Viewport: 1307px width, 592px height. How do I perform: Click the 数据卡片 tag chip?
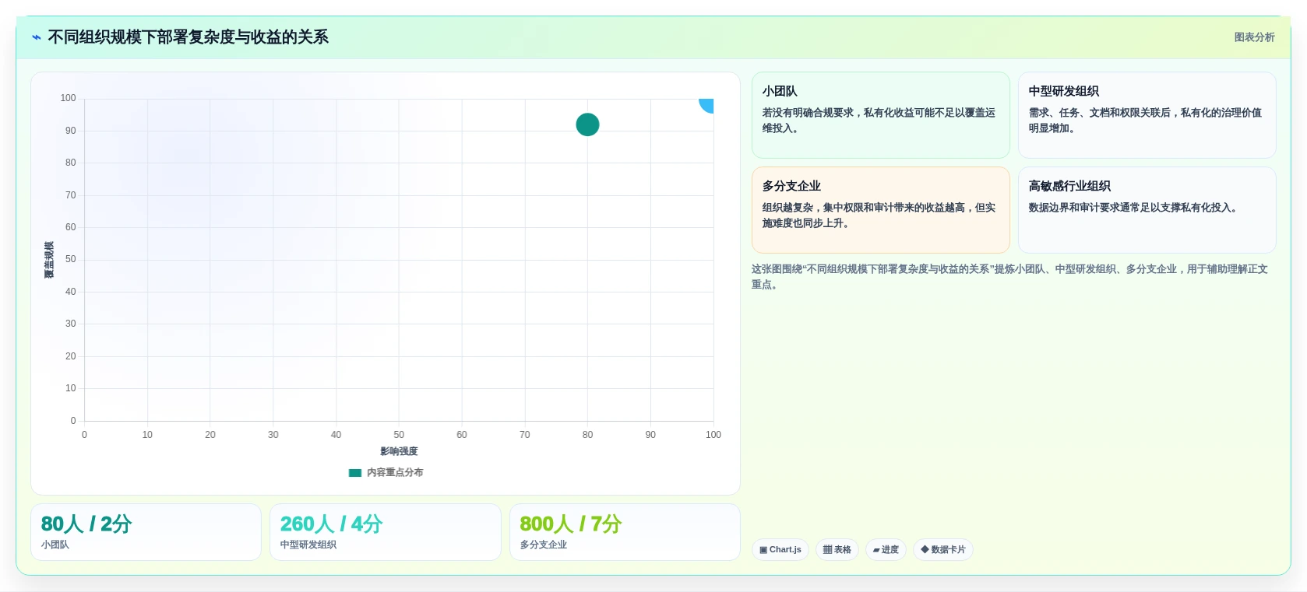[x=943, y=549]
